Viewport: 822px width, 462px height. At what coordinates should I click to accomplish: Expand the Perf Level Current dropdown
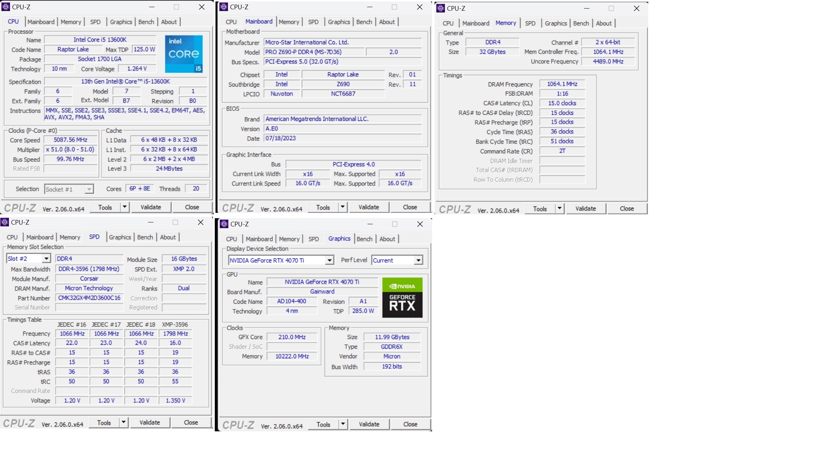click(418, 260)
